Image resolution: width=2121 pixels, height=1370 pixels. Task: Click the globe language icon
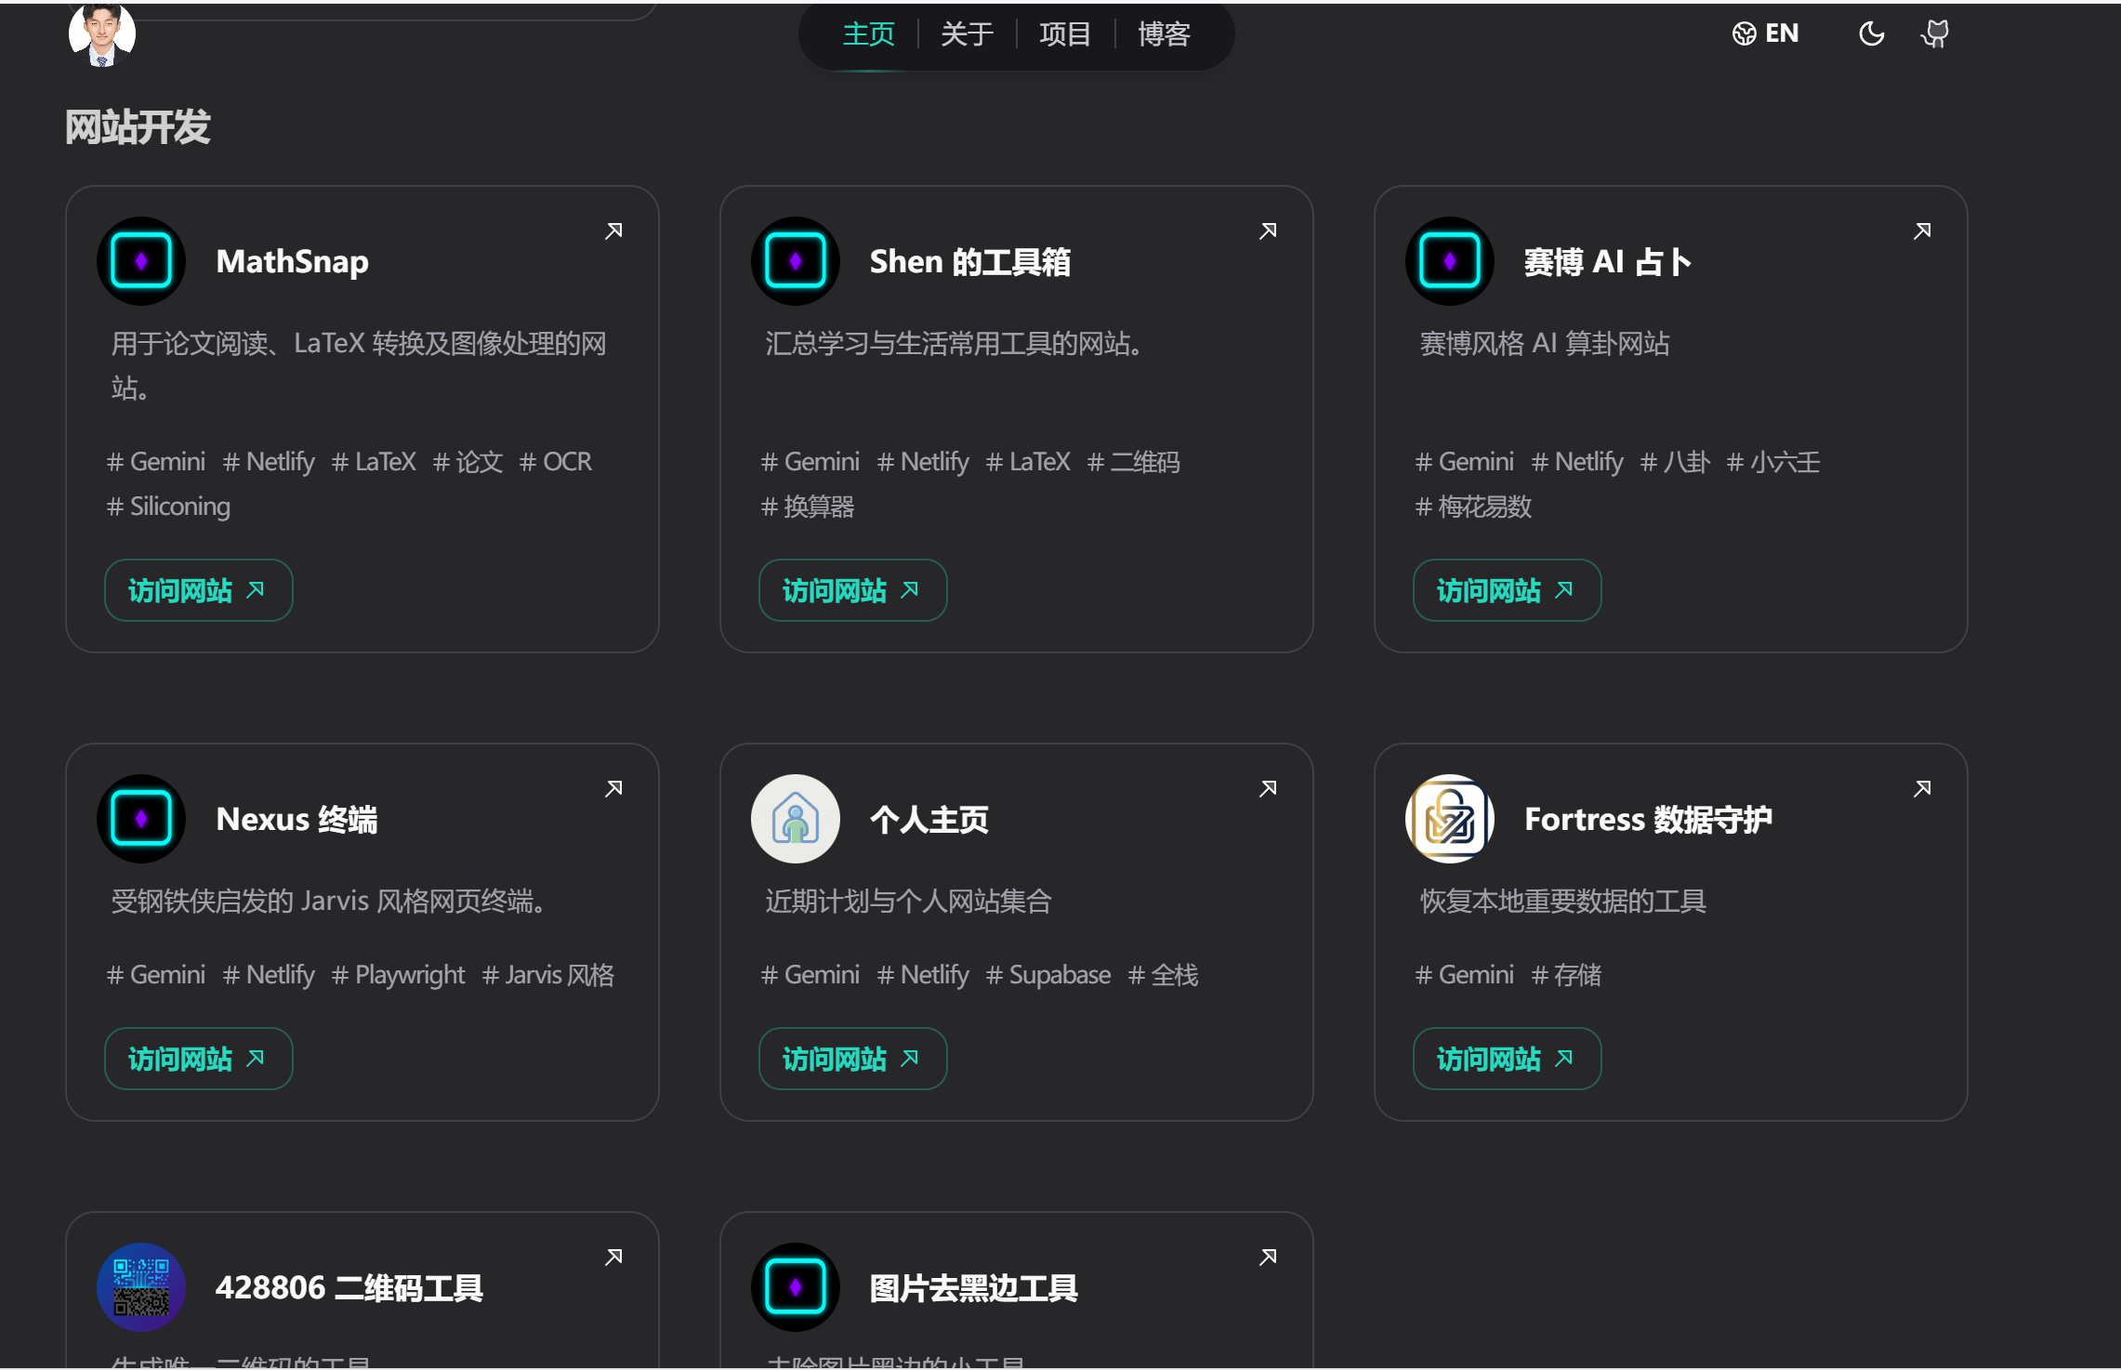(1744, 33)
